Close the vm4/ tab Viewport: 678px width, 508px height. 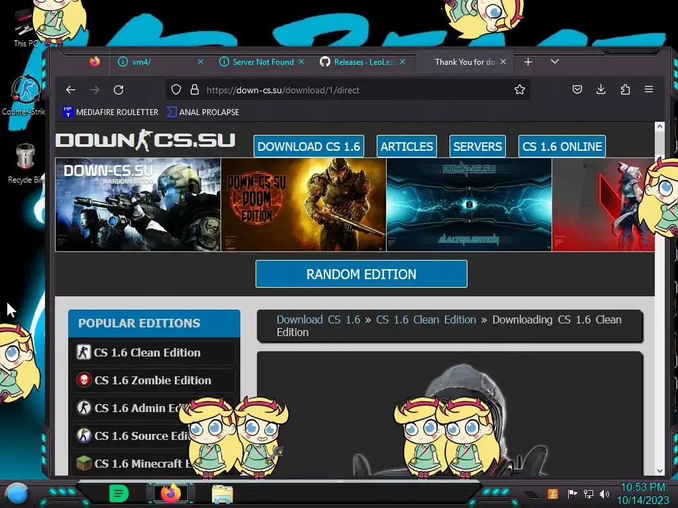(x=201, y=62)
